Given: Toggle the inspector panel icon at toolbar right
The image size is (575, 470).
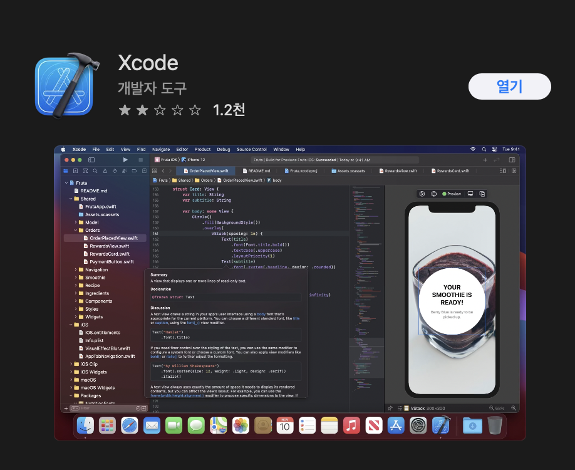Looking at the screenshot, I should coord(512,160).
